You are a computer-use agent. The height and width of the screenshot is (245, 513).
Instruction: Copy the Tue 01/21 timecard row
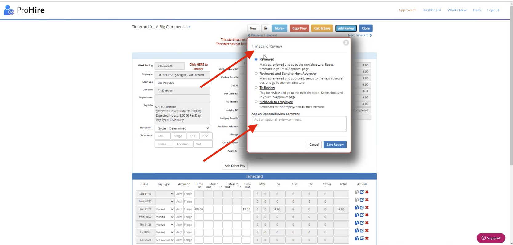click(x=357, y=207)
